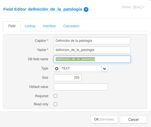Click the empty Default value field
151x127 pixels.
click(81, 87)
